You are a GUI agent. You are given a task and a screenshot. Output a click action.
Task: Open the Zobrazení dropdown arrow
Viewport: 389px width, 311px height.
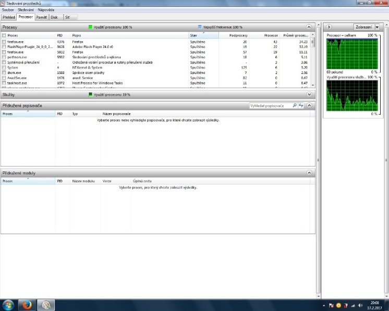coord(377,27)
